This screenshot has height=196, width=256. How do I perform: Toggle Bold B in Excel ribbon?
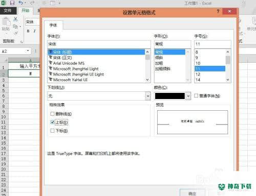28,31
